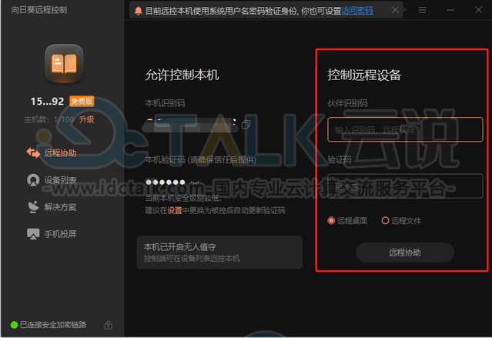Show the hidden local verification code
The width and height of the screenshot is (492, 338).
click(x=195, y=182)
